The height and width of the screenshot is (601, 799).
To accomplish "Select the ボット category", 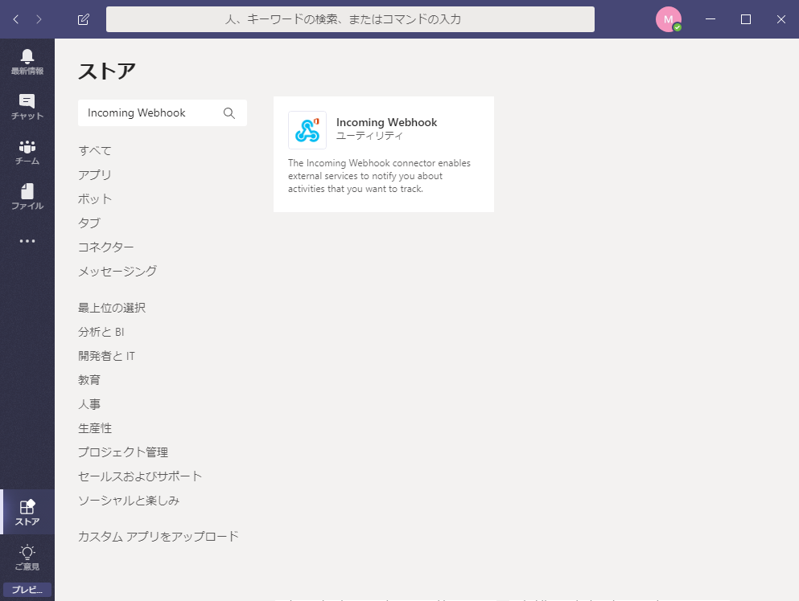I will (94, 199).
